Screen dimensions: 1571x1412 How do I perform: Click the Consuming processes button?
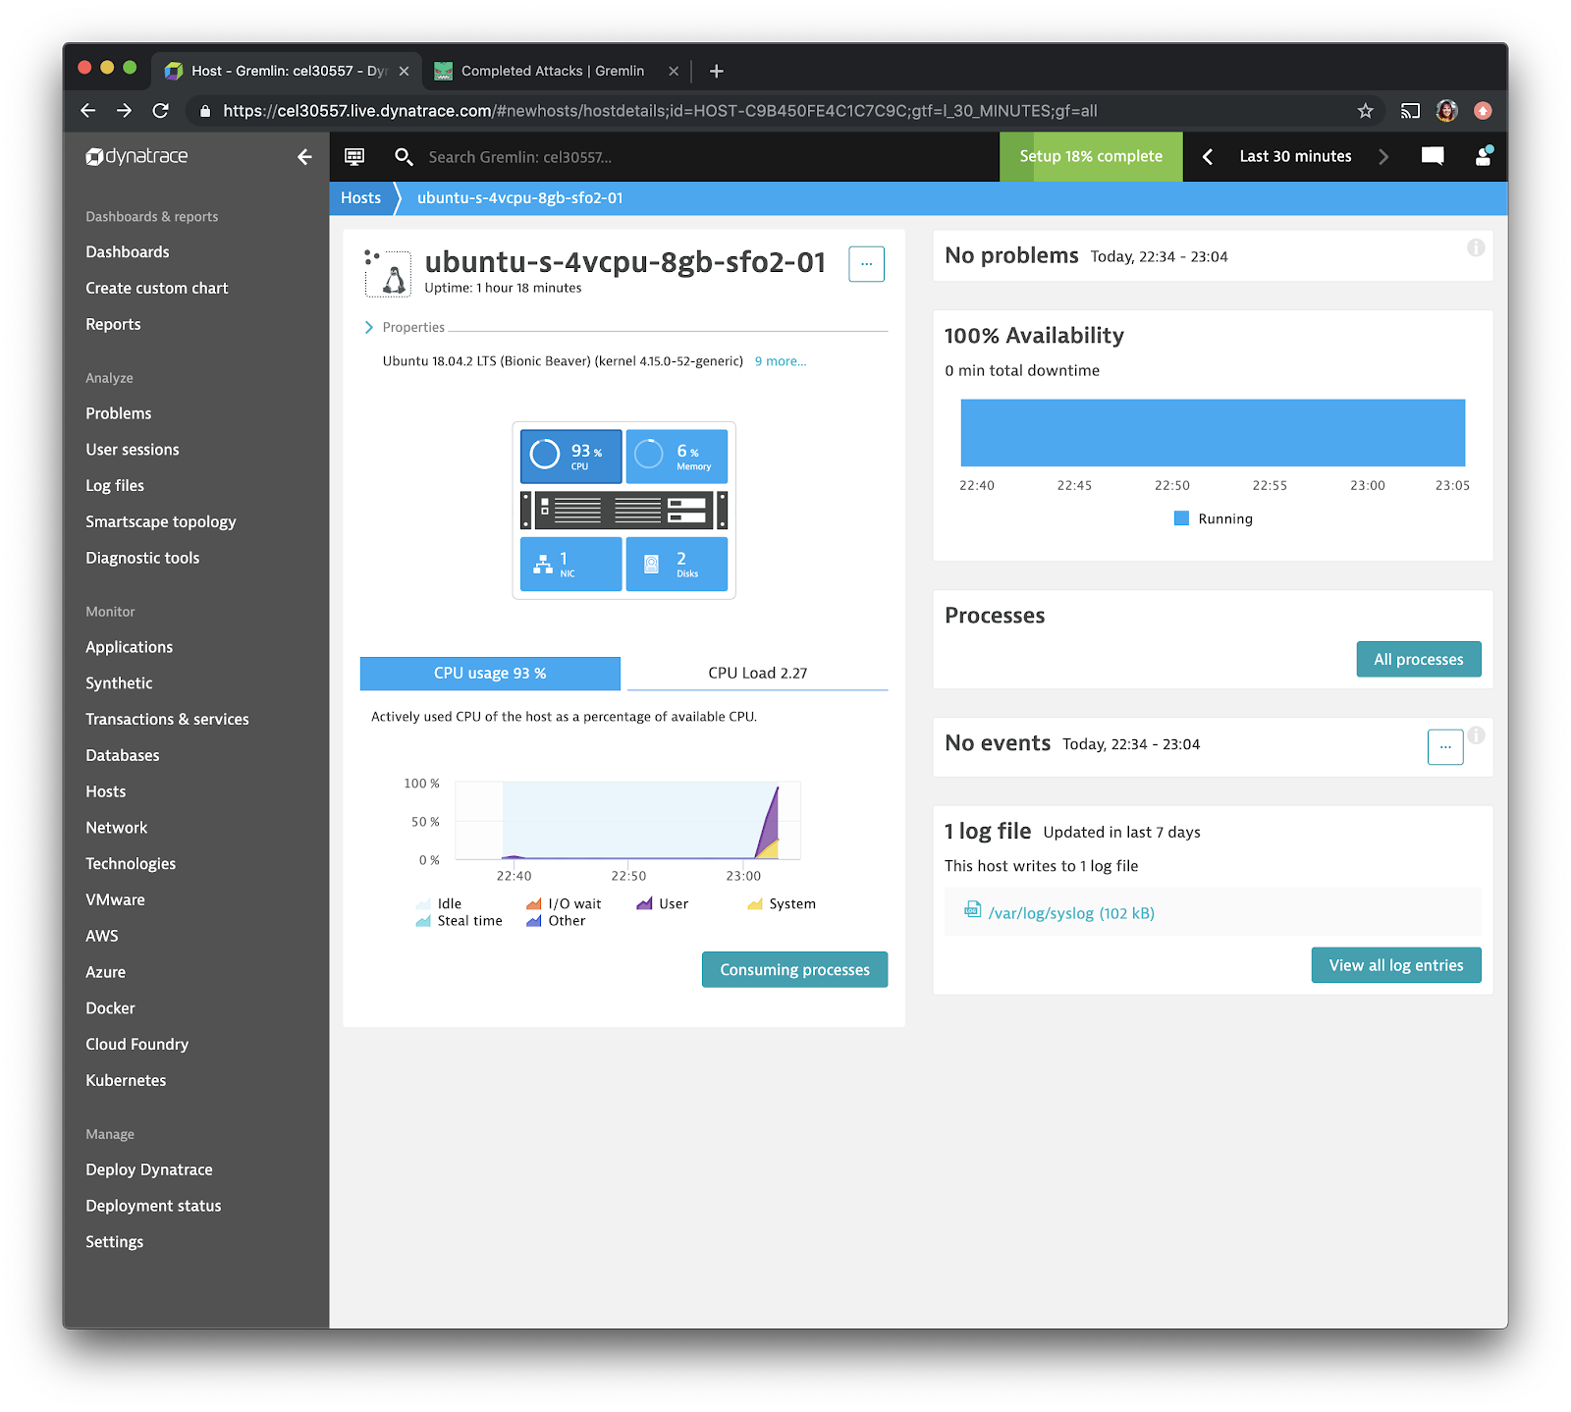click(x=794, y=969)
